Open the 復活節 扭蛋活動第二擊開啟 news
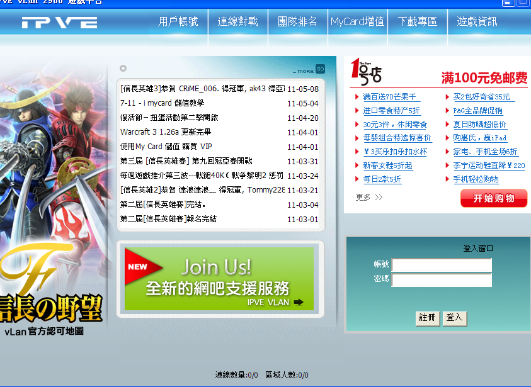The height and width of the screenshot is (387, 531). [x=169, y=118]
